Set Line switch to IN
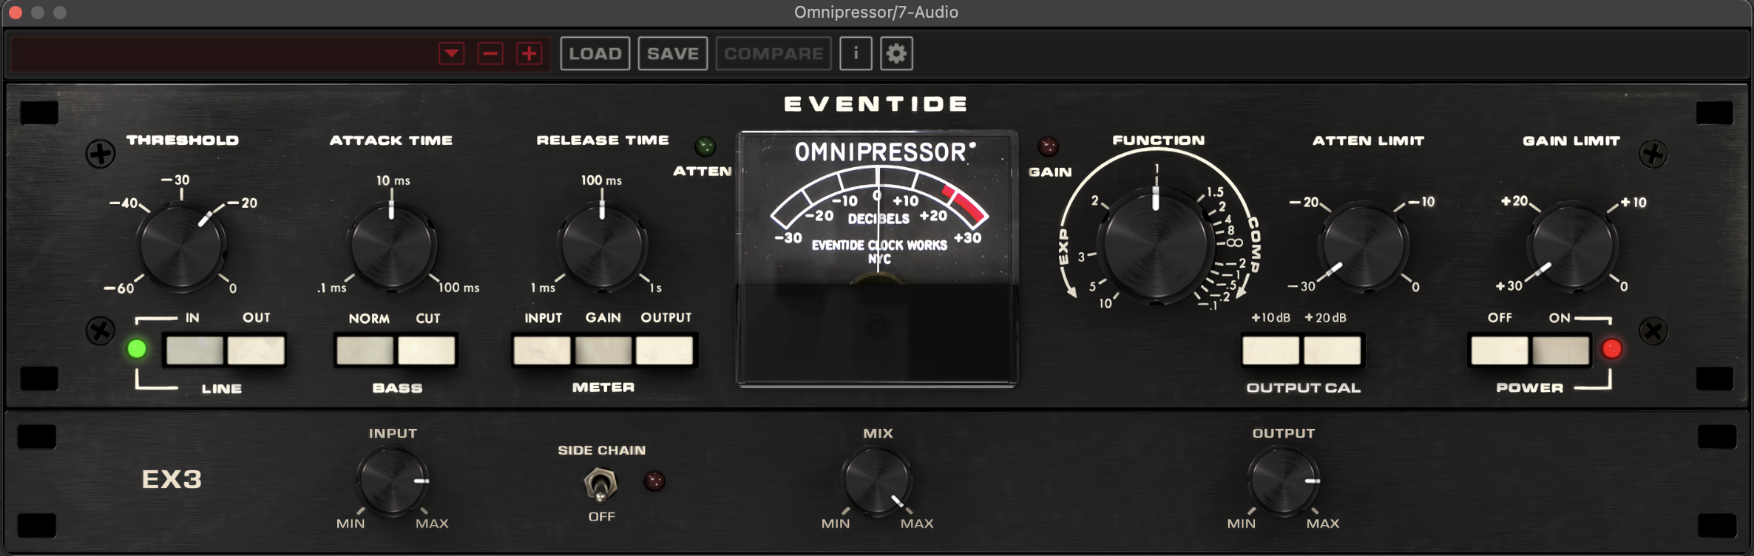 click(194, 350)
